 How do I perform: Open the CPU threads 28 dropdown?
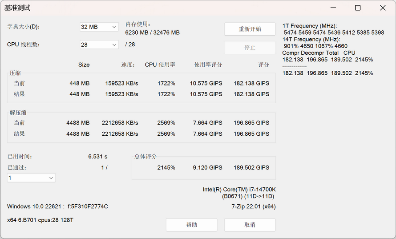coord(99,45)
